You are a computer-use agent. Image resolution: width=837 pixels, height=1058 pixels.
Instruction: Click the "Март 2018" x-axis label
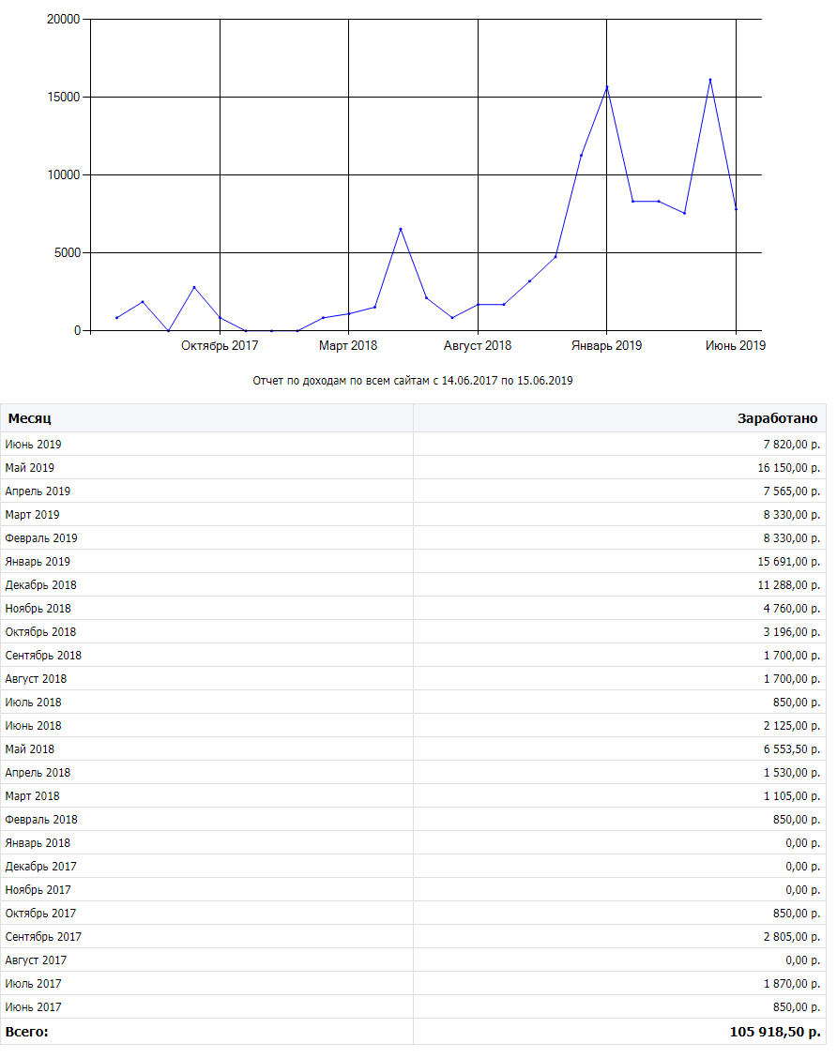click(348, 345)
